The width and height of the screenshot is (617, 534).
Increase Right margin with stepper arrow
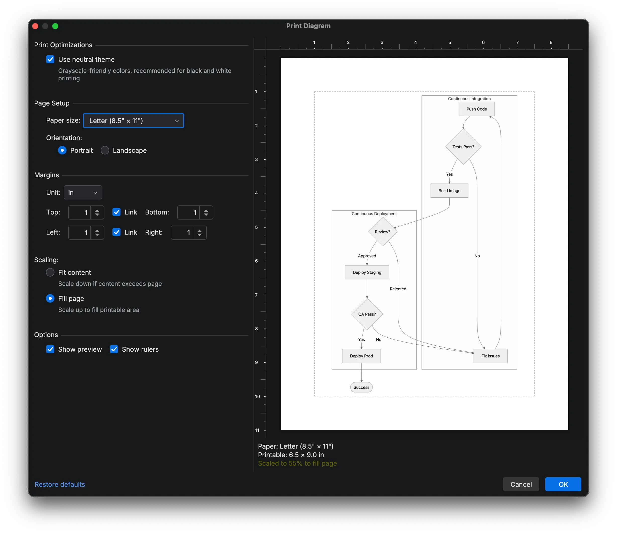(x=200, y=231)
